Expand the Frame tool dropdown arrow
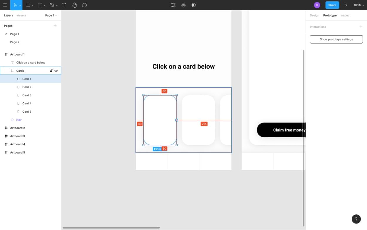Image resolution: width=367 pixels, height=230 pixels. pyautogui.click(x=32, y=5)
